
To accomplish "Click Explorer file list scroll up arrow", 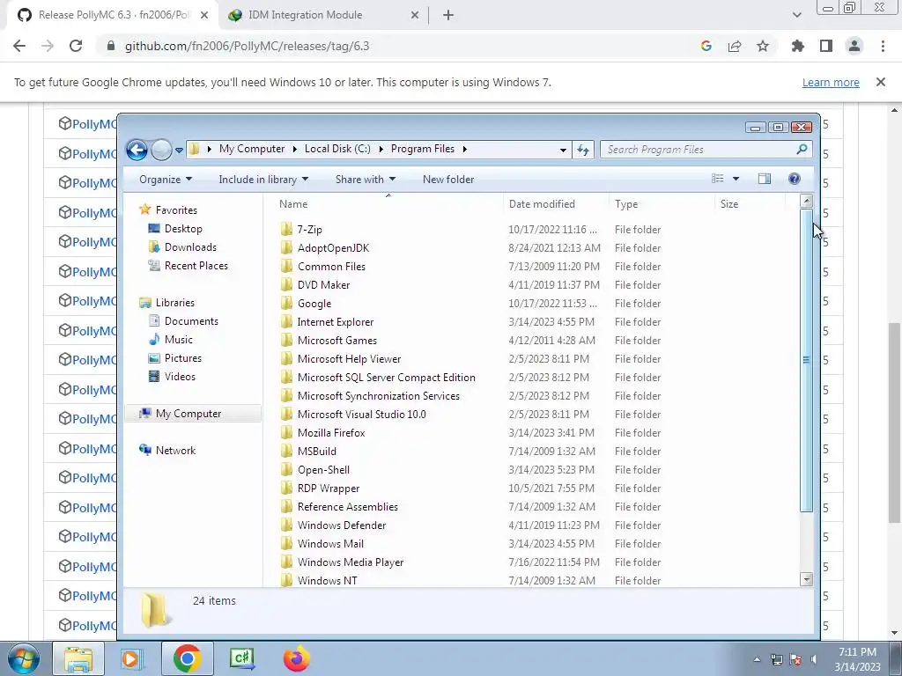I will (807, 201).
